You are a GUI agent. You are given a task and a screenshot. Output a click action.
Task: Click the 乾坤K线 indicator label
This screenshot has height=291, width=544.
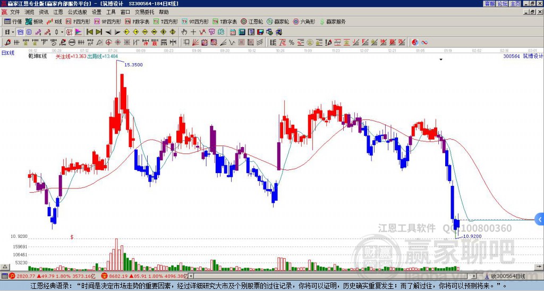(38, 56)
